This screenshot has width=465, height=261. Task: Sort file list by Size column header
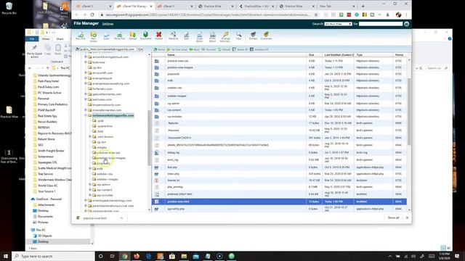(311, 55)
